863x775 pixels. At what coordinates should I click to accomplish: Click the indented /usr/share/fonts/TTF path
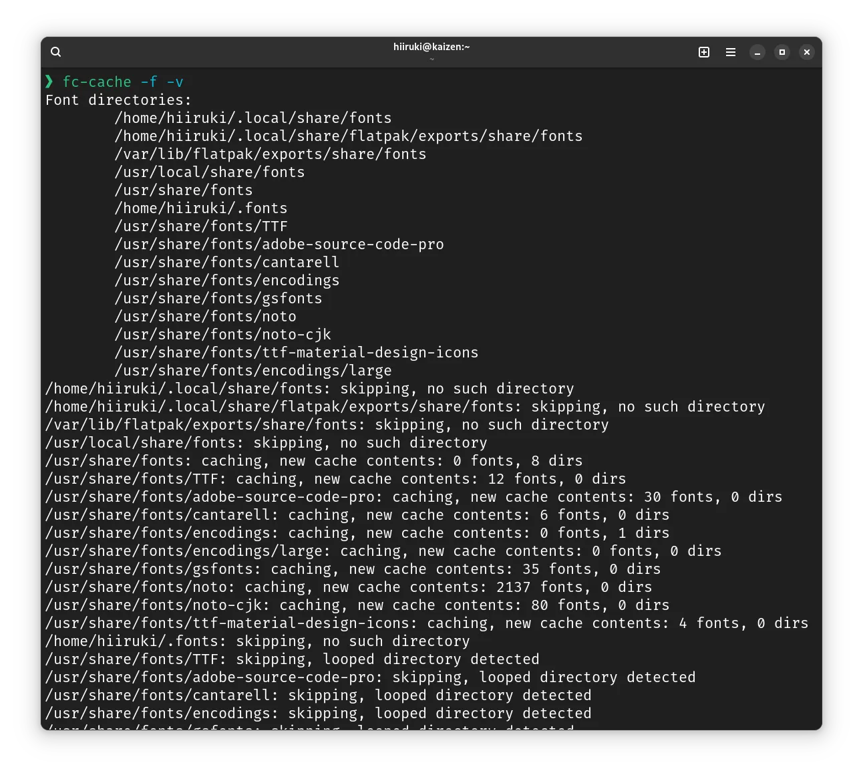pyautogui.click(x=201, y=226)
